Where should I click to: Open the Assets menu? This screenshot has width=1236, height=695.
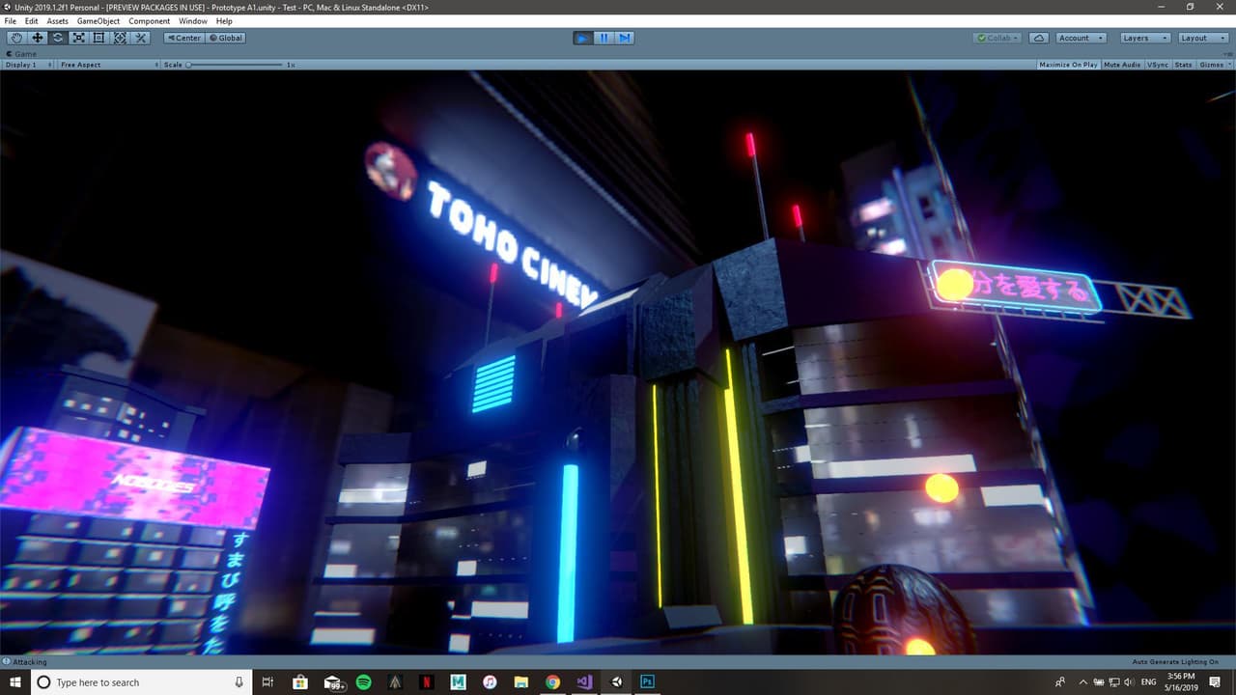tap(58, 21)
